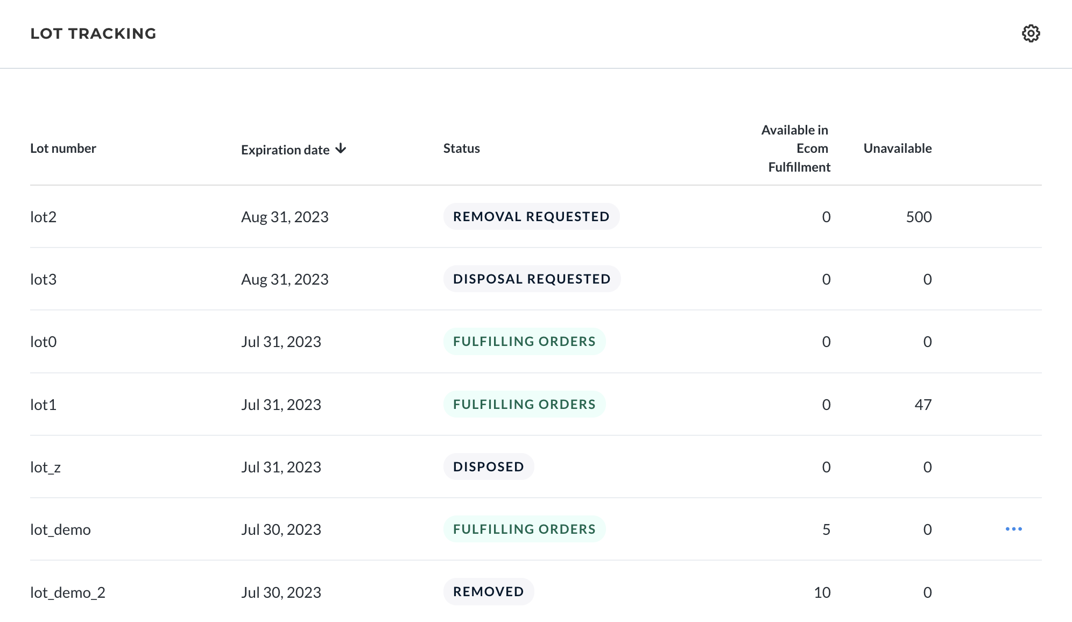Viewport: 1072px width, 622px height.
Task: Sort by Available in Ecom Fulfillment column
Action: pos(795,149)
